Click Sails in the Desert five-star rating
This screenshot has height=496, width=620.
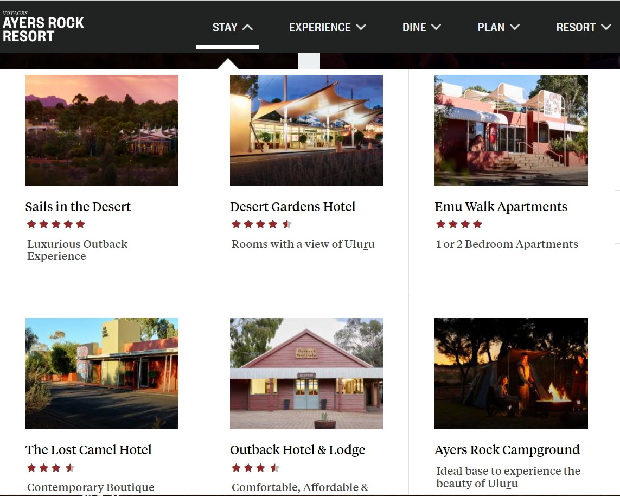(x=56, y=225)
